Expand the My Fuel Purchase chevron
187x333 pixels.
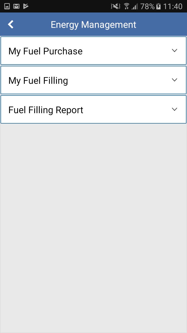point(175,50)
